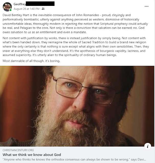The height and width of the screenshot is (163, 155).
Task: Click 'David Bentley Hart' in the post
Action: click(x=16, y=15)
